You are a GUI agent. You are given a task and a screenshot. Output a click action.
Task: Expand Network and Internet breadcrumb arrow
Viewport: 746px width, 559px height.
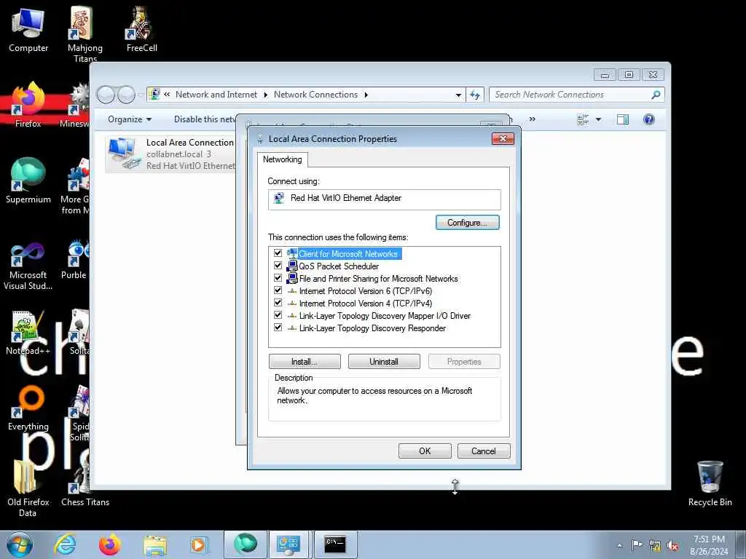(265, 95)
